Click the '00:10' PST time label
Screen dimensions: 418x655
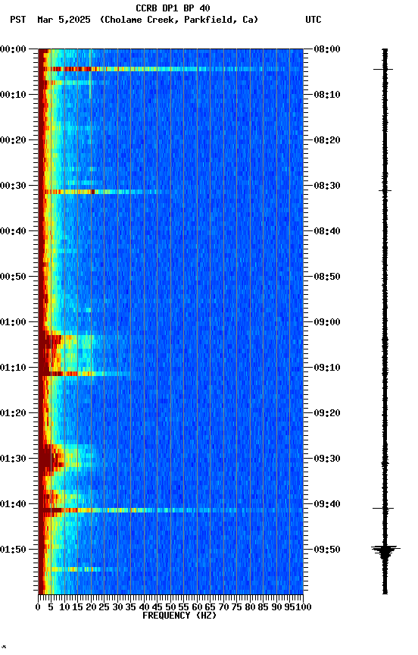(13, 95)
